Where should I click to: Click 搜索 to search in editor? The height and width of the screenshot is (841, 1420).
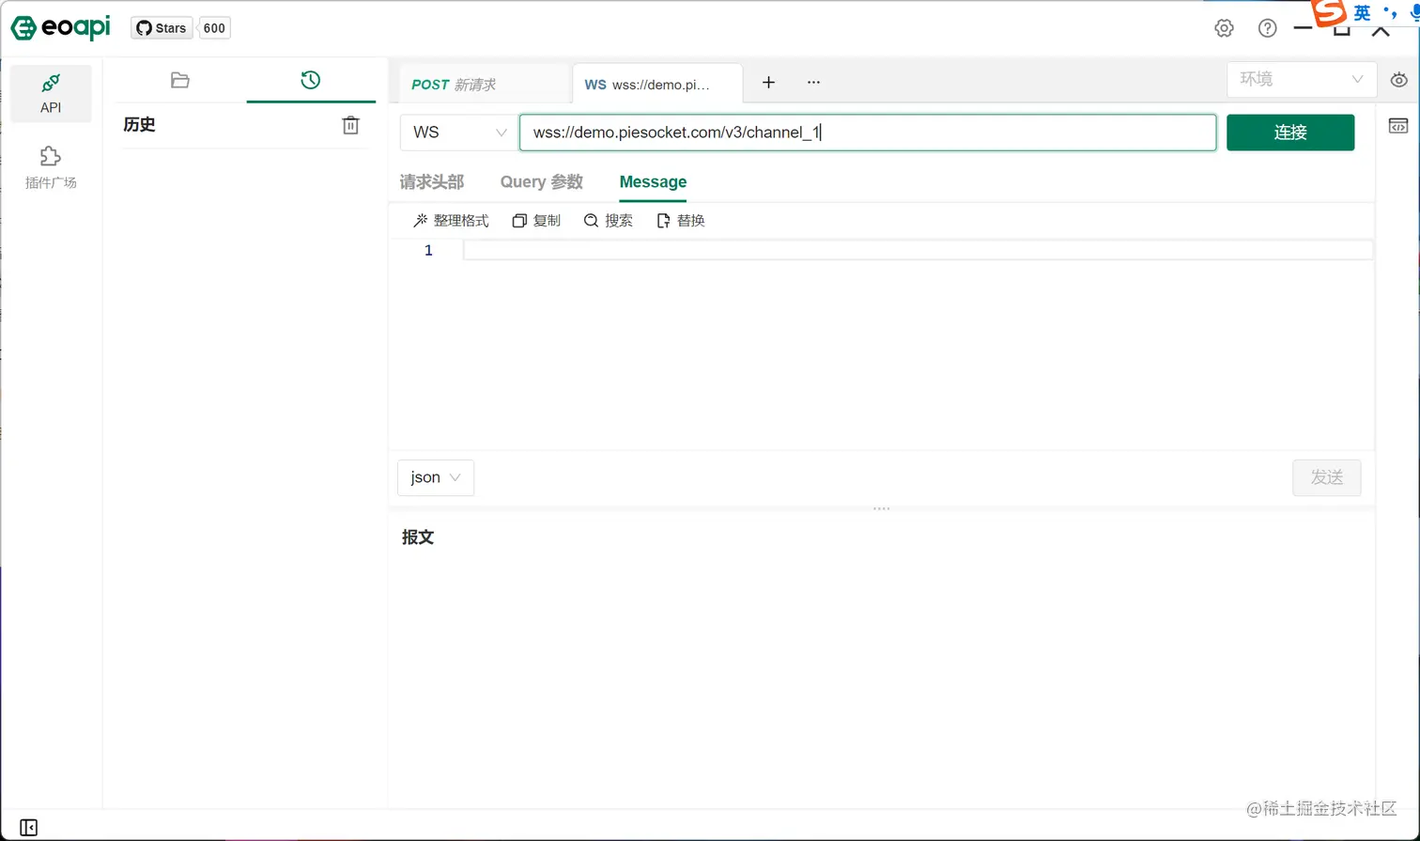click(609, 221)
